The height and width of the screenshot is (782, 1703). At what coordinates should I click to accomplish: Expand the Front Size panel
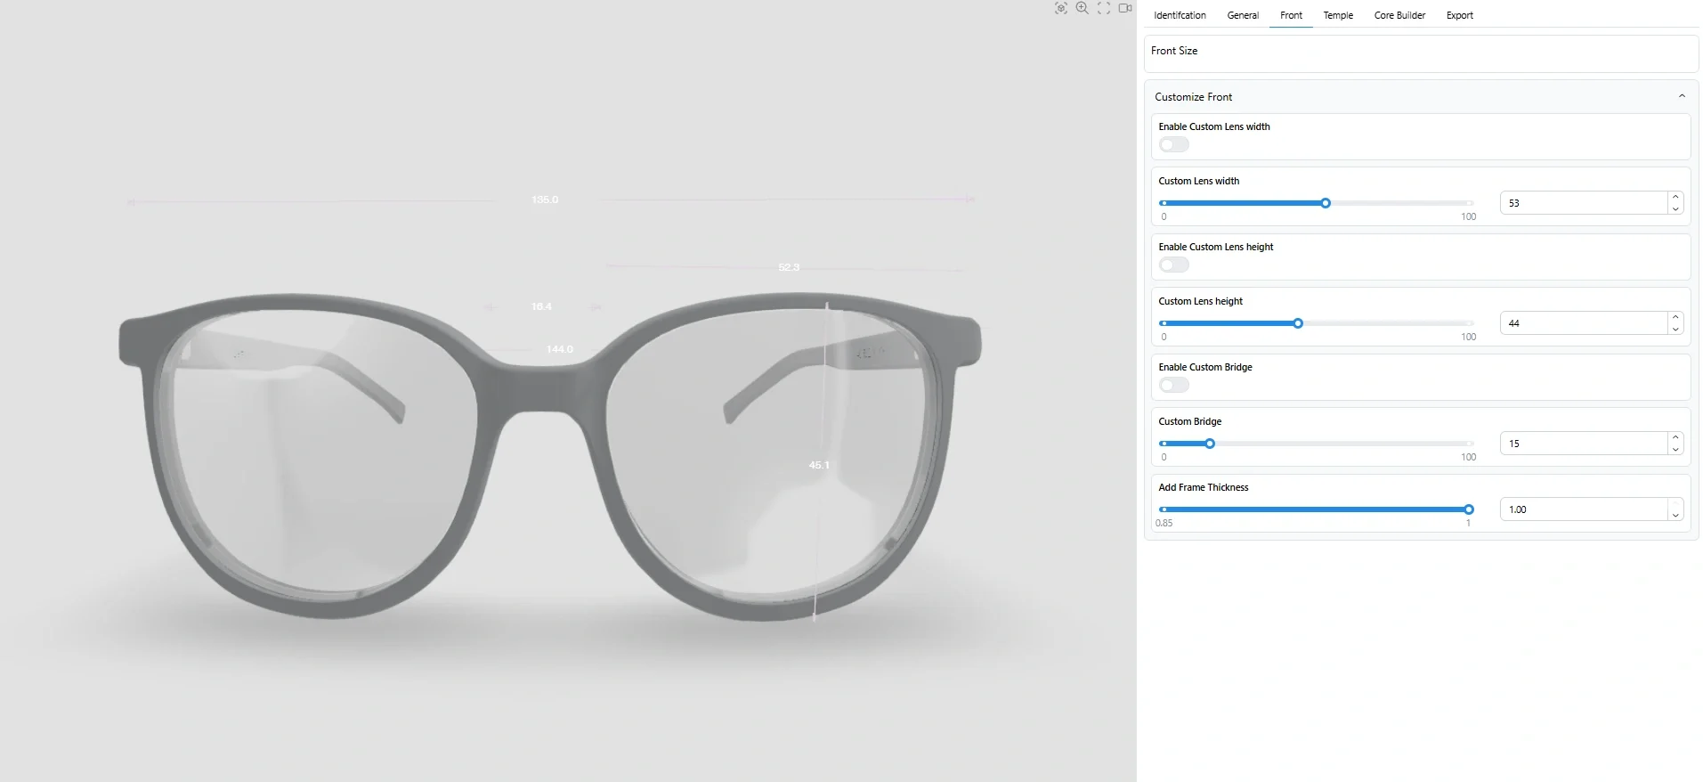[x=1421, y=53]
